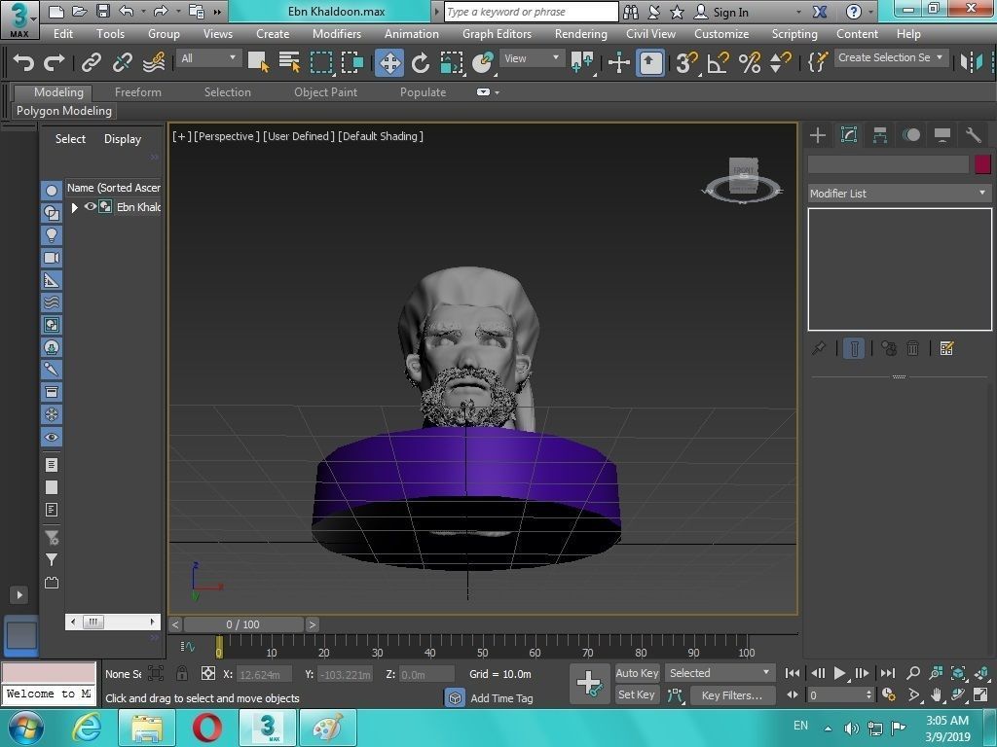Toggle visibility eye of Ebn Khaldoon object
The height and width of the screenshot is (747, 997).
click(91, 206)
